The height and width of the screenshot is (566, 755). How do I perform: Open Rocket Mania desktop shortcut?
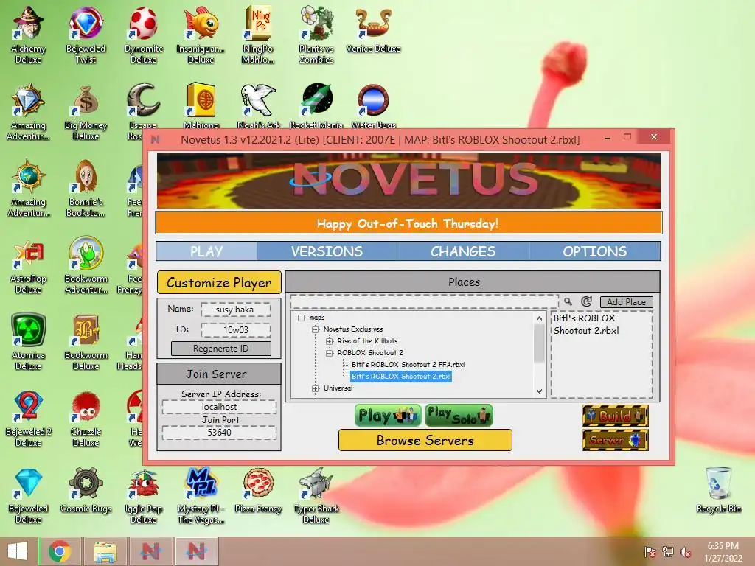point(316,106)
